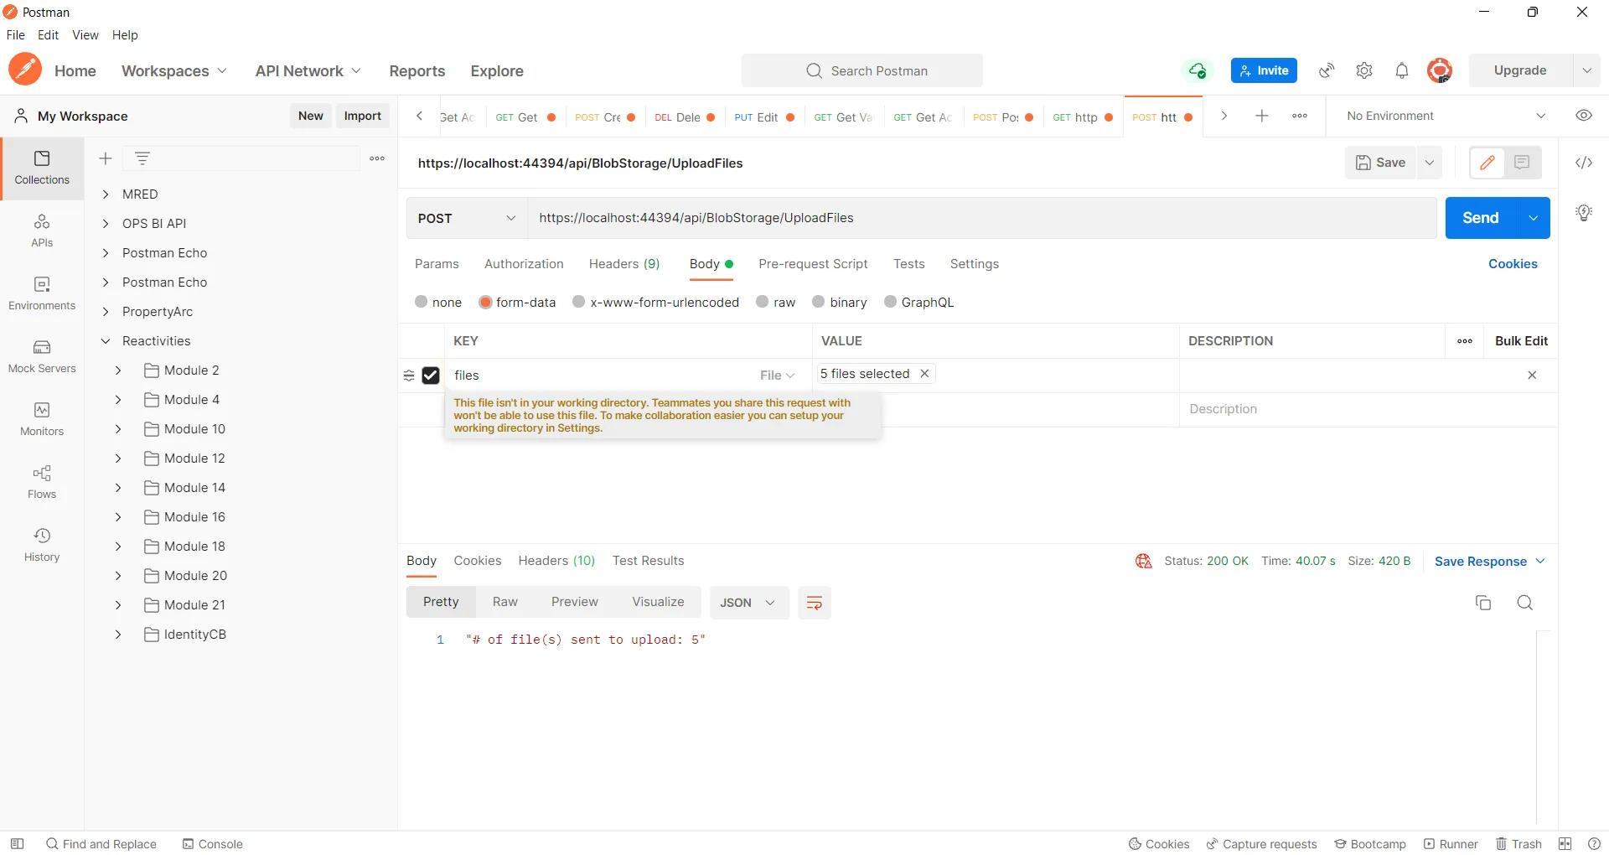Switch to the Params tab

(x=437, y=264)
